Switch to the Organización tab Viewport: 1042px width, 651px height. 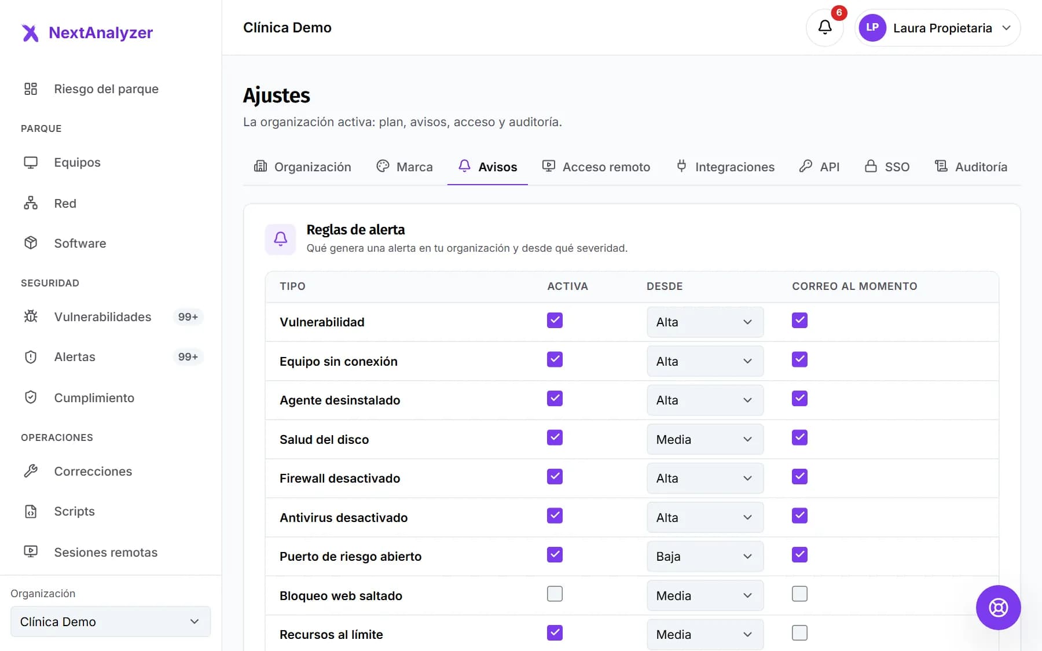(302, 167)
